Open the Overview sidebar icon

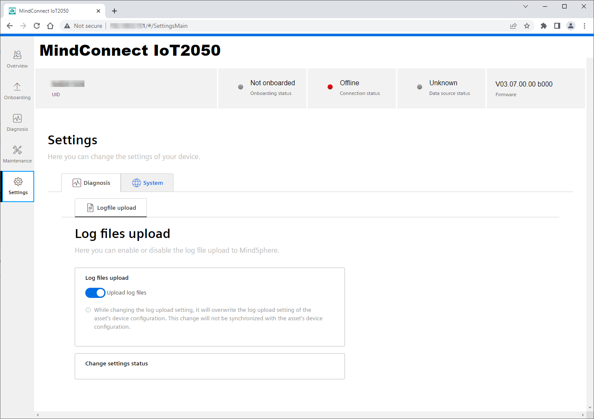[17, 55]
